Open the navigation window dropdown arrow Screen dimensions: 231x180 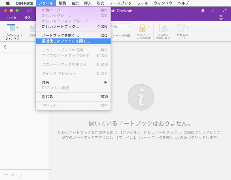17,27
